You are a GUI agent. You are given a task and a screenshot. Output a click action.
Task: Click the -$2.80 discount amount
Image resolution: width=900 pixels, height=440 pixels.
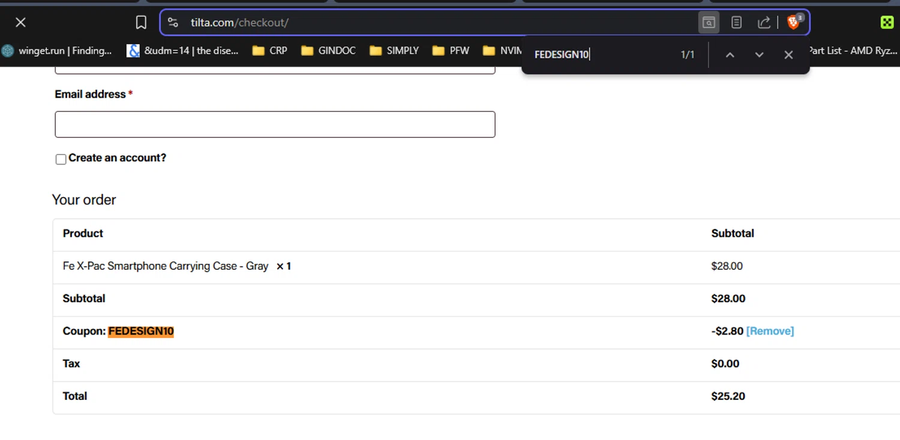click(727, 331)
